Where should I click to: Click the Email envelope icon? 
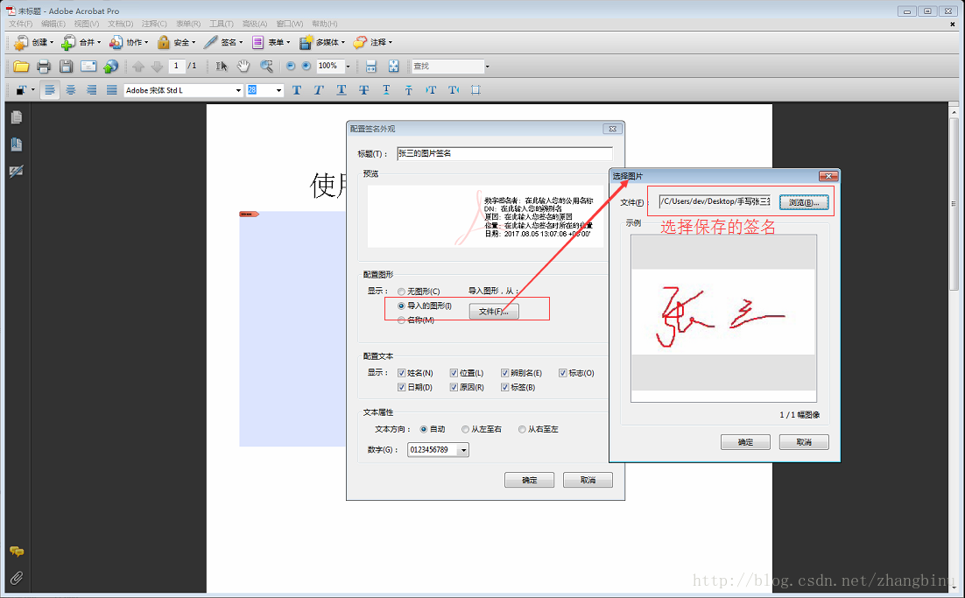pyautogui.click(x=88, y=66)
